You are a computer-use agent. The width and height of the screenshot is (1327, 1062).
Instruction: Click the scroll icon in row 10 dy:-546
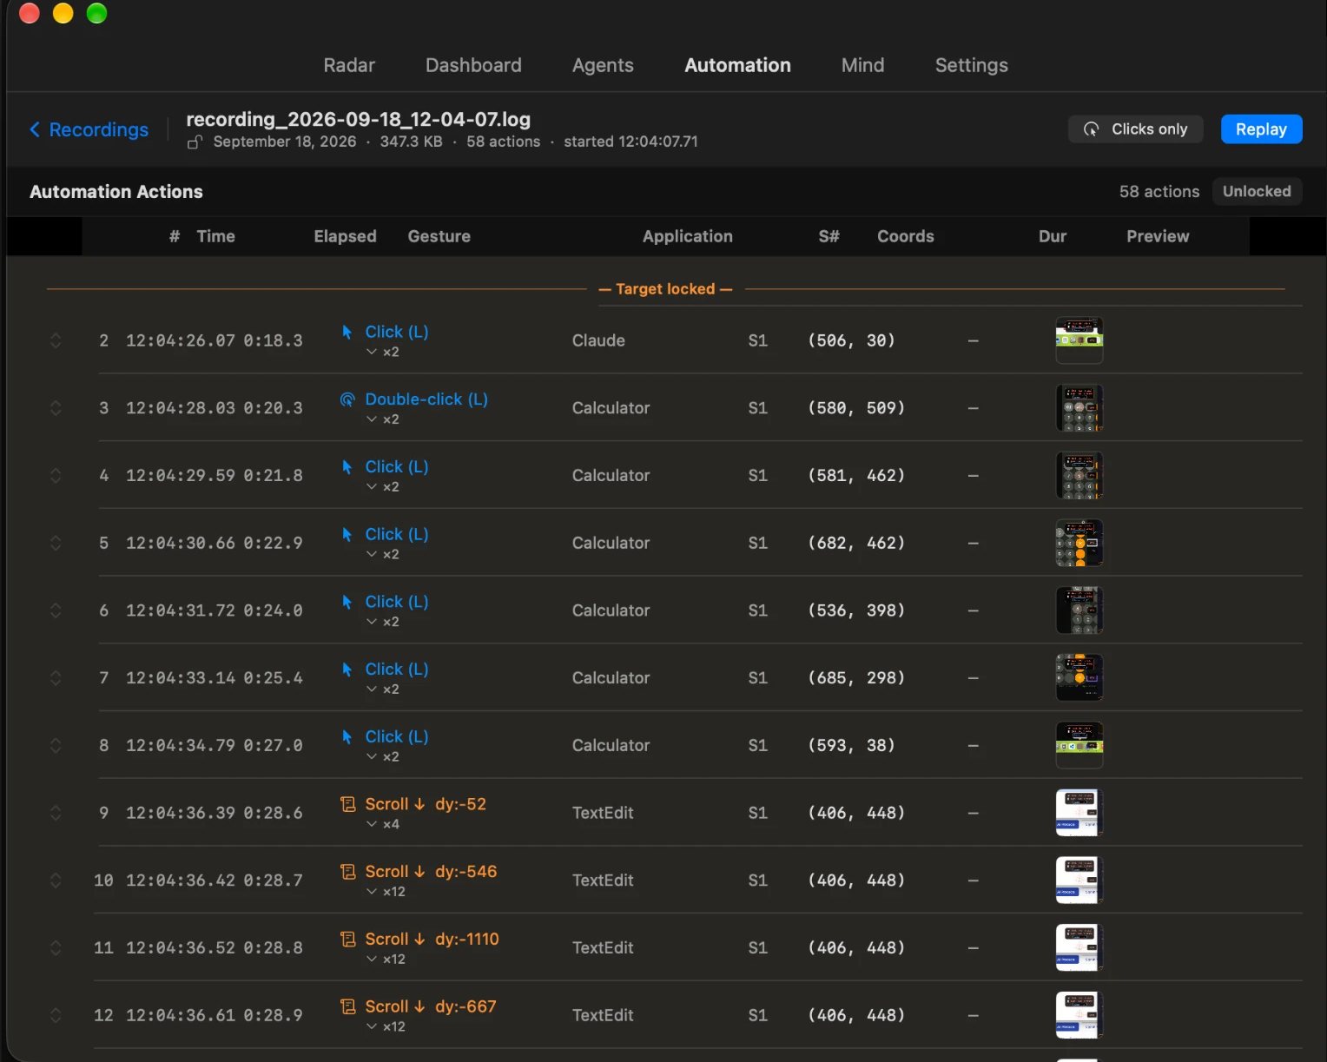348,872
